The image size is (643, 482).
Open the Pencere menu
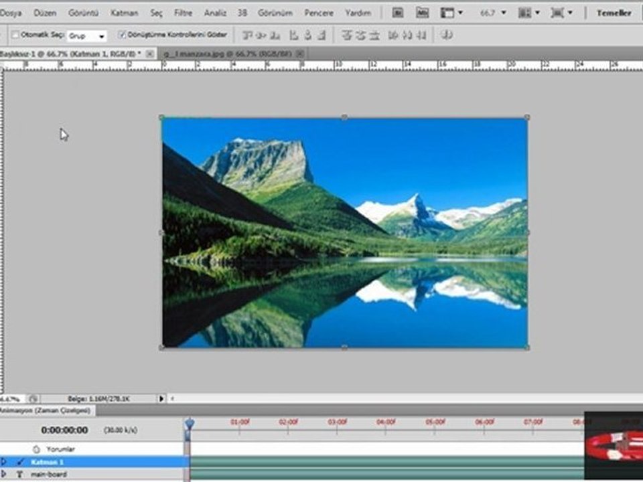[x=319, y=13]
